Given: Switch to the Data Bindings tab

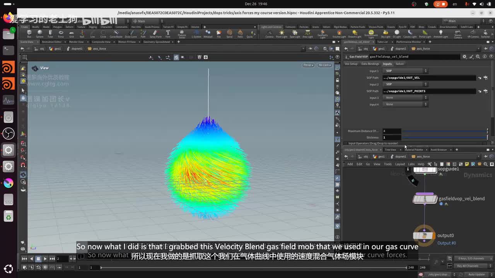Looking at the screenshot, I should [x=370, y=64].
